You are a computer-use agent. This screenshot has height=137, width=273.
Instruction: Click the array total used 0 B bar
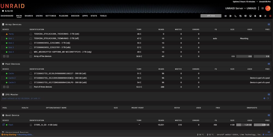coord(244,56)
